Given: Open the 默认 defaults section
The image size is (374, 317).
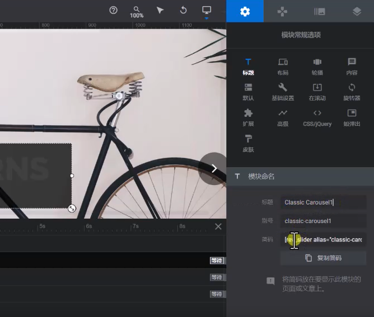Looking at the screenshot, I should tap(248, 92).
